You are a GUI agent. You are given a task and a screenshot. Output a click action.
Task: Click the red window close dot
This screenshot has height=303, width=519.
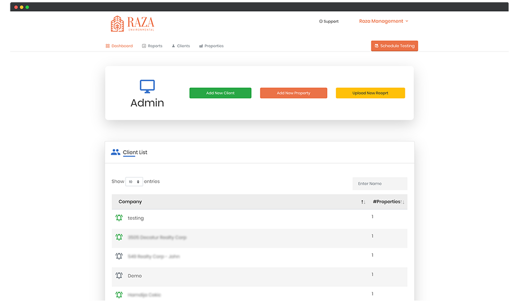tap(16, 7)
